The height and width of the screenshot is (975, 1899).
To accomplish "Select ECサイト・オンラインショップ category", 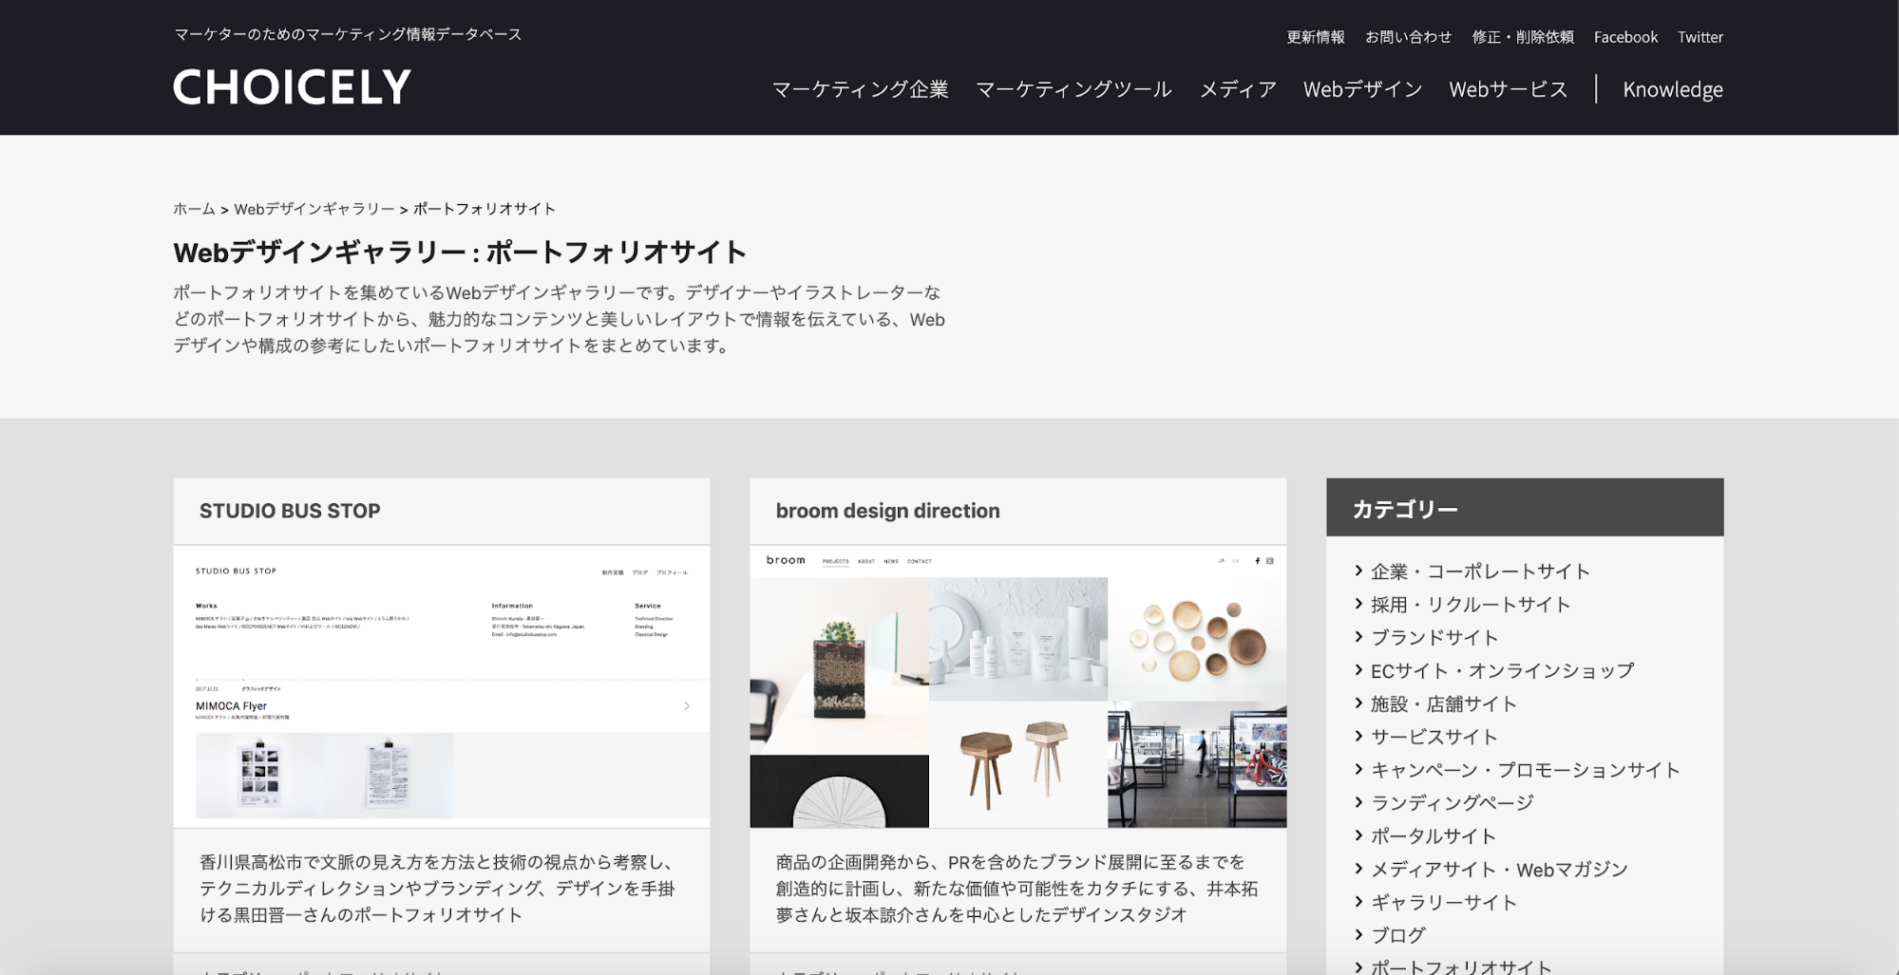I will [x=1502, y=671].
